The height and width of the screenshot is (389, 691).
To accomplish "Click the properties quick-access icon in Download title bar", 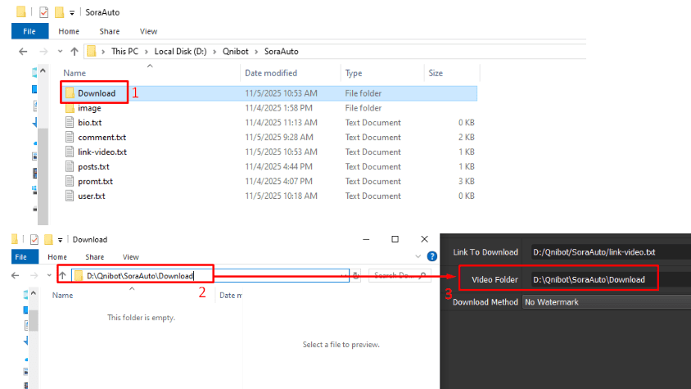I will click(x=34, y=239).
